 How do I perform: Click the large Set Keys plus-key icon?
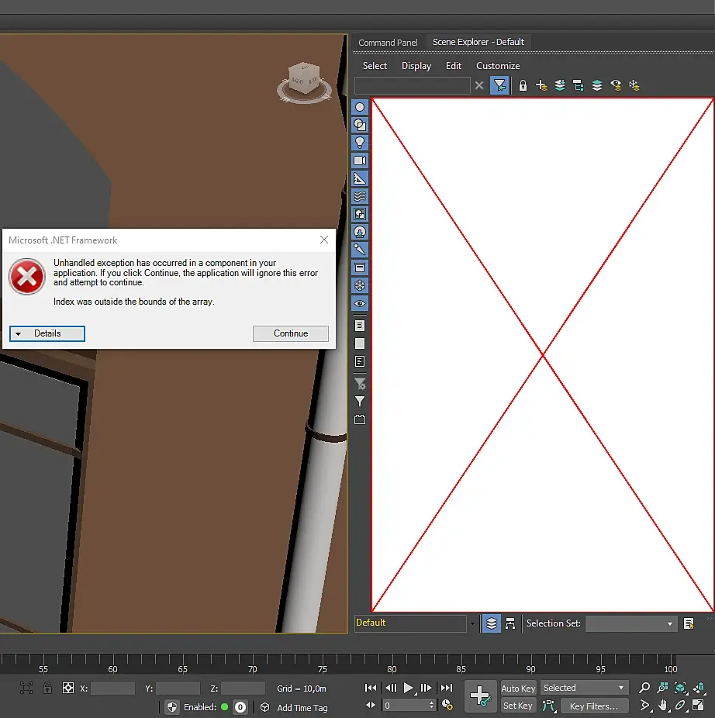tap(480, 696)
